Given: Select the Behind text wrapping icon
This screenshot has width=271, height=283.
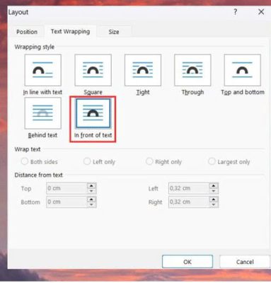Looking at the screenshot, I should pyautogui.click(x=42, y=113).
